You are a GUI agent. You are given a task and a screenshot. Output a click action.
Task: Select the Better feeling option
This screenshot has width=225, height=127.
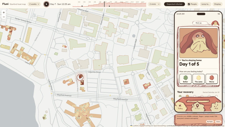(x=185, y=79)
